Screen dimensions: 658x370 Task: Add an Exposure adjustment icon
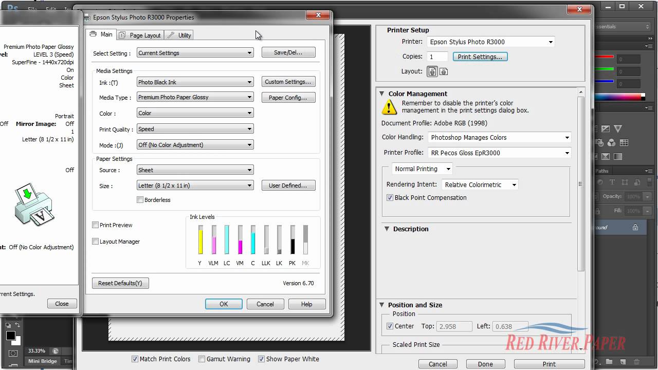[606, 128]
